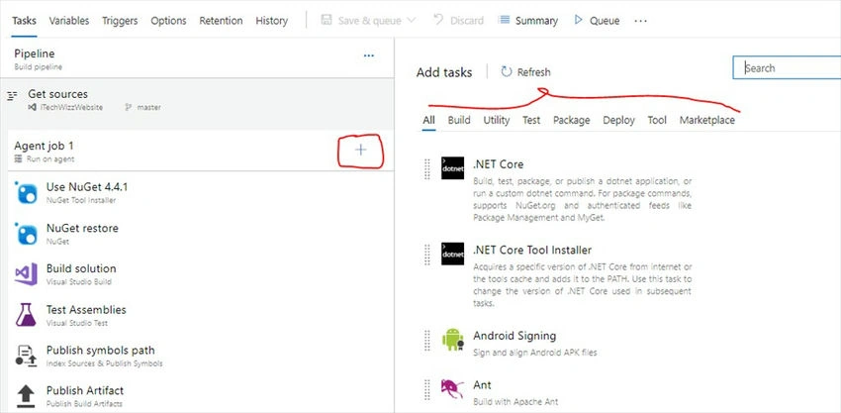Filter tasks by Build category
The width and height of the screenshot is (841, 413).
[459, 120]
